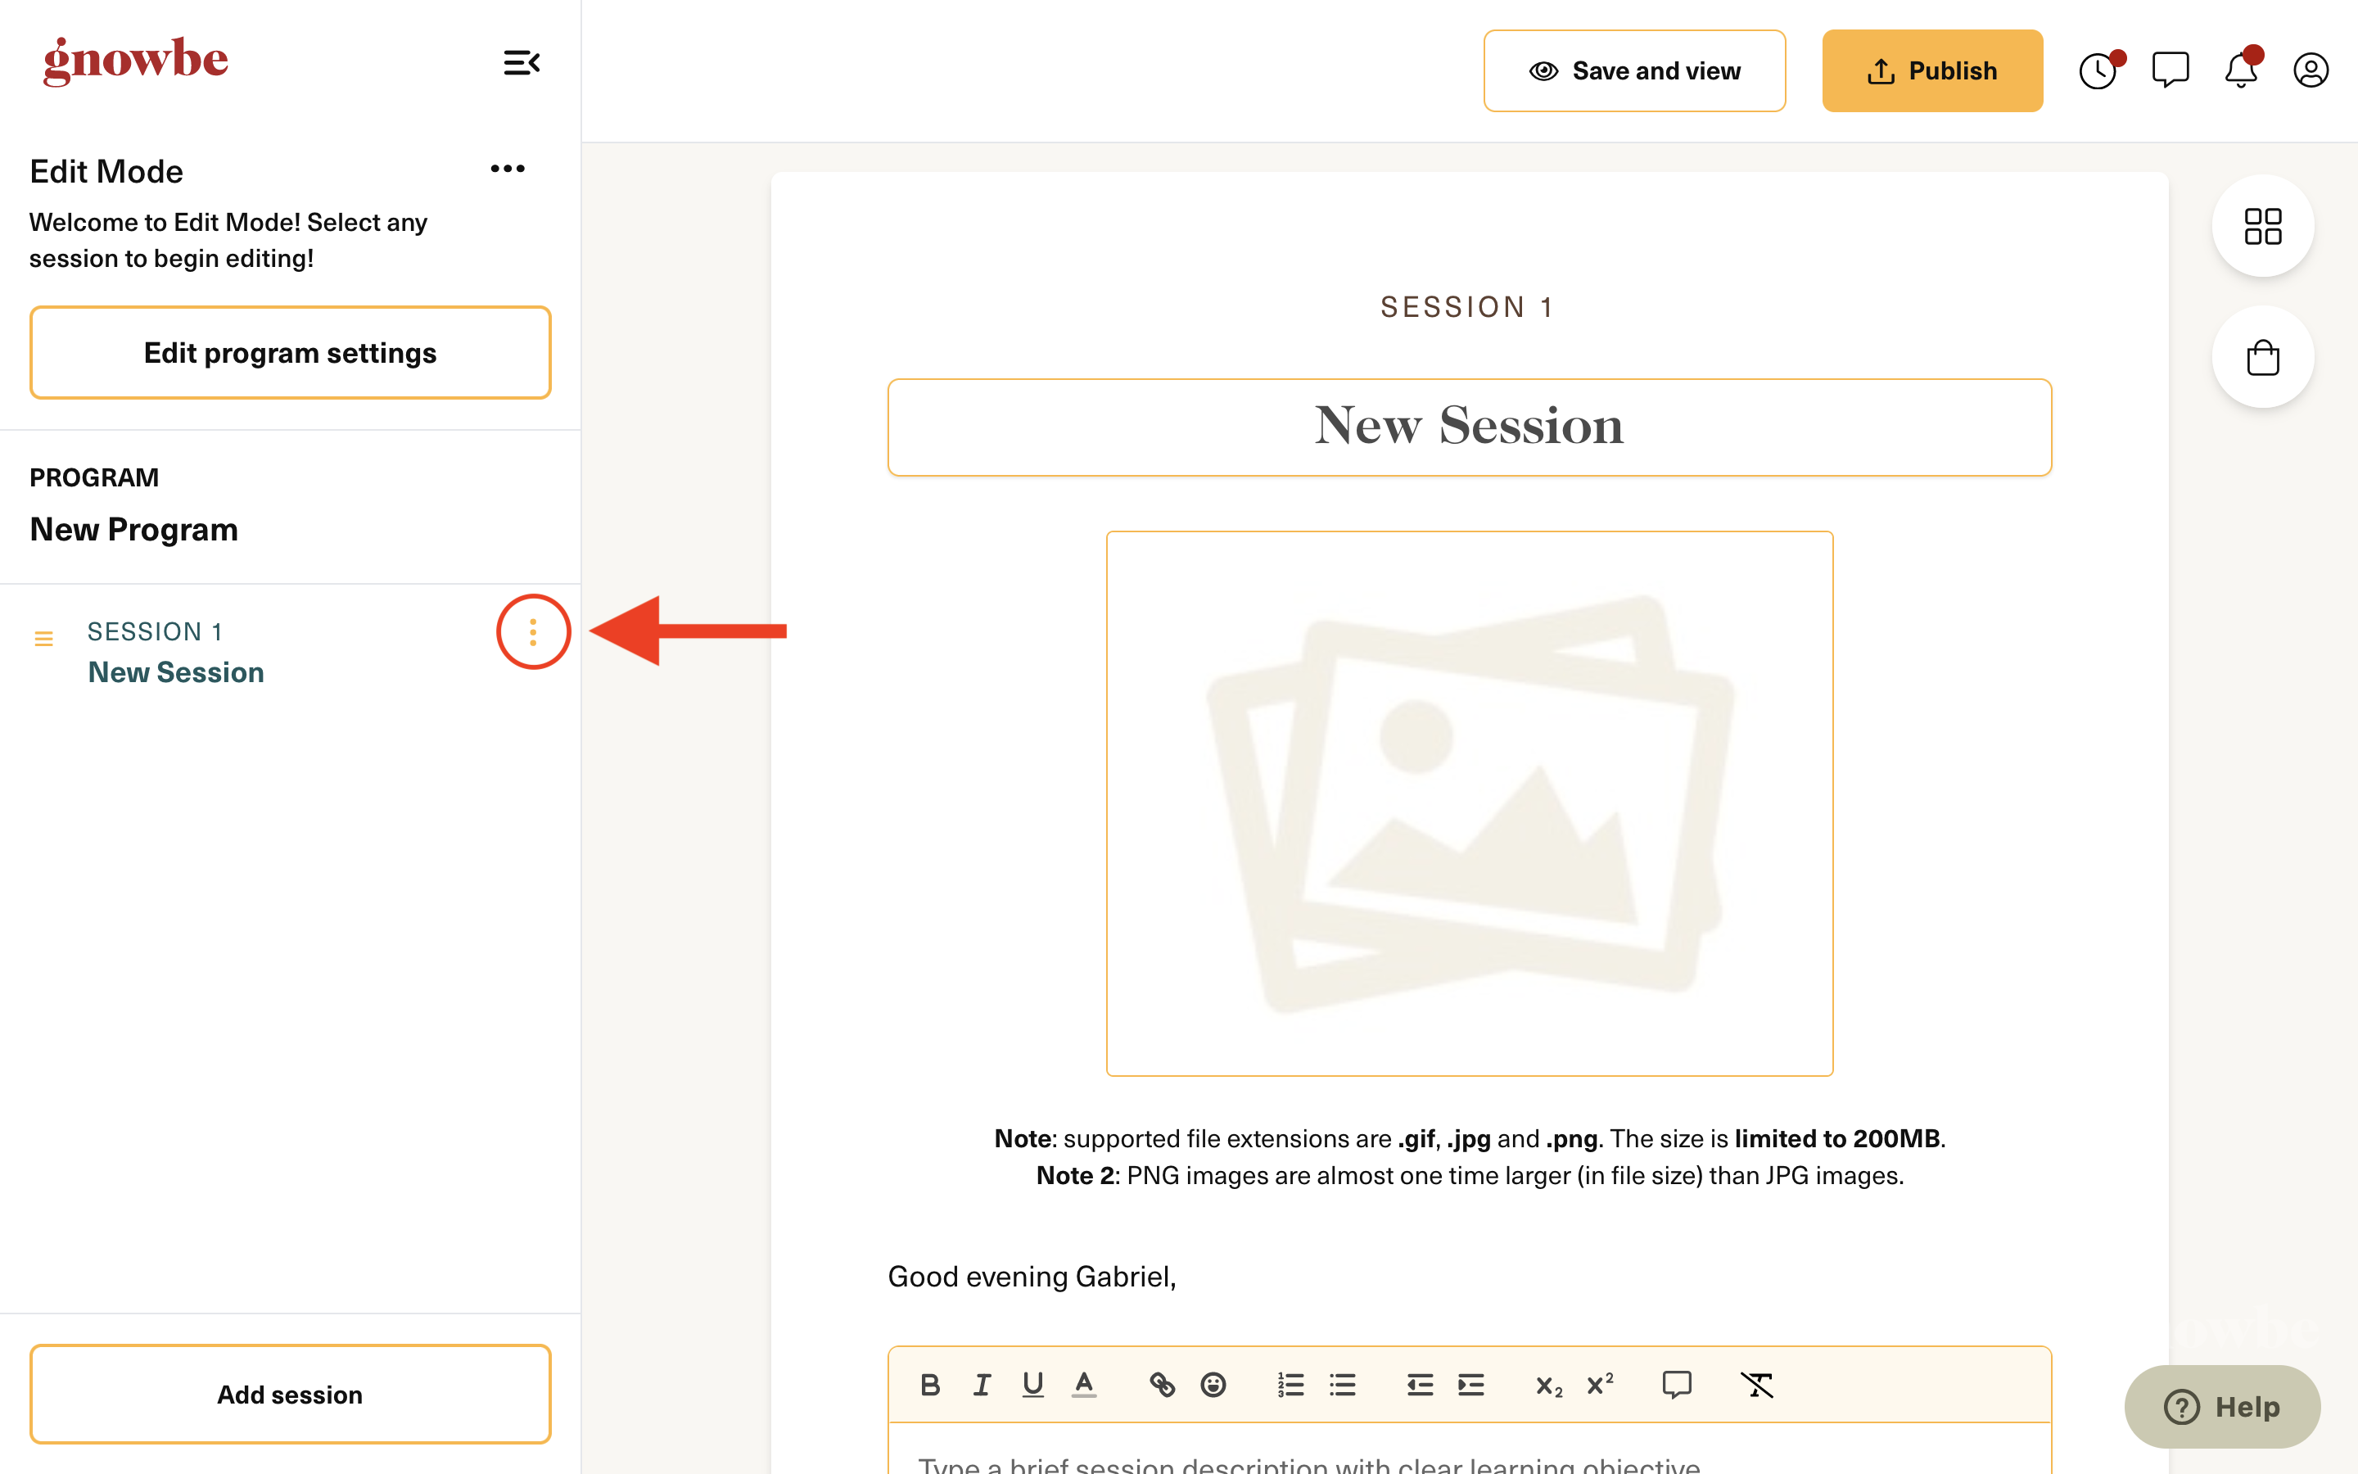Click the gnowbe logo
The height and width of the screenshot is (1474, 2358).
pyautogui.click(x=135, y=61)
